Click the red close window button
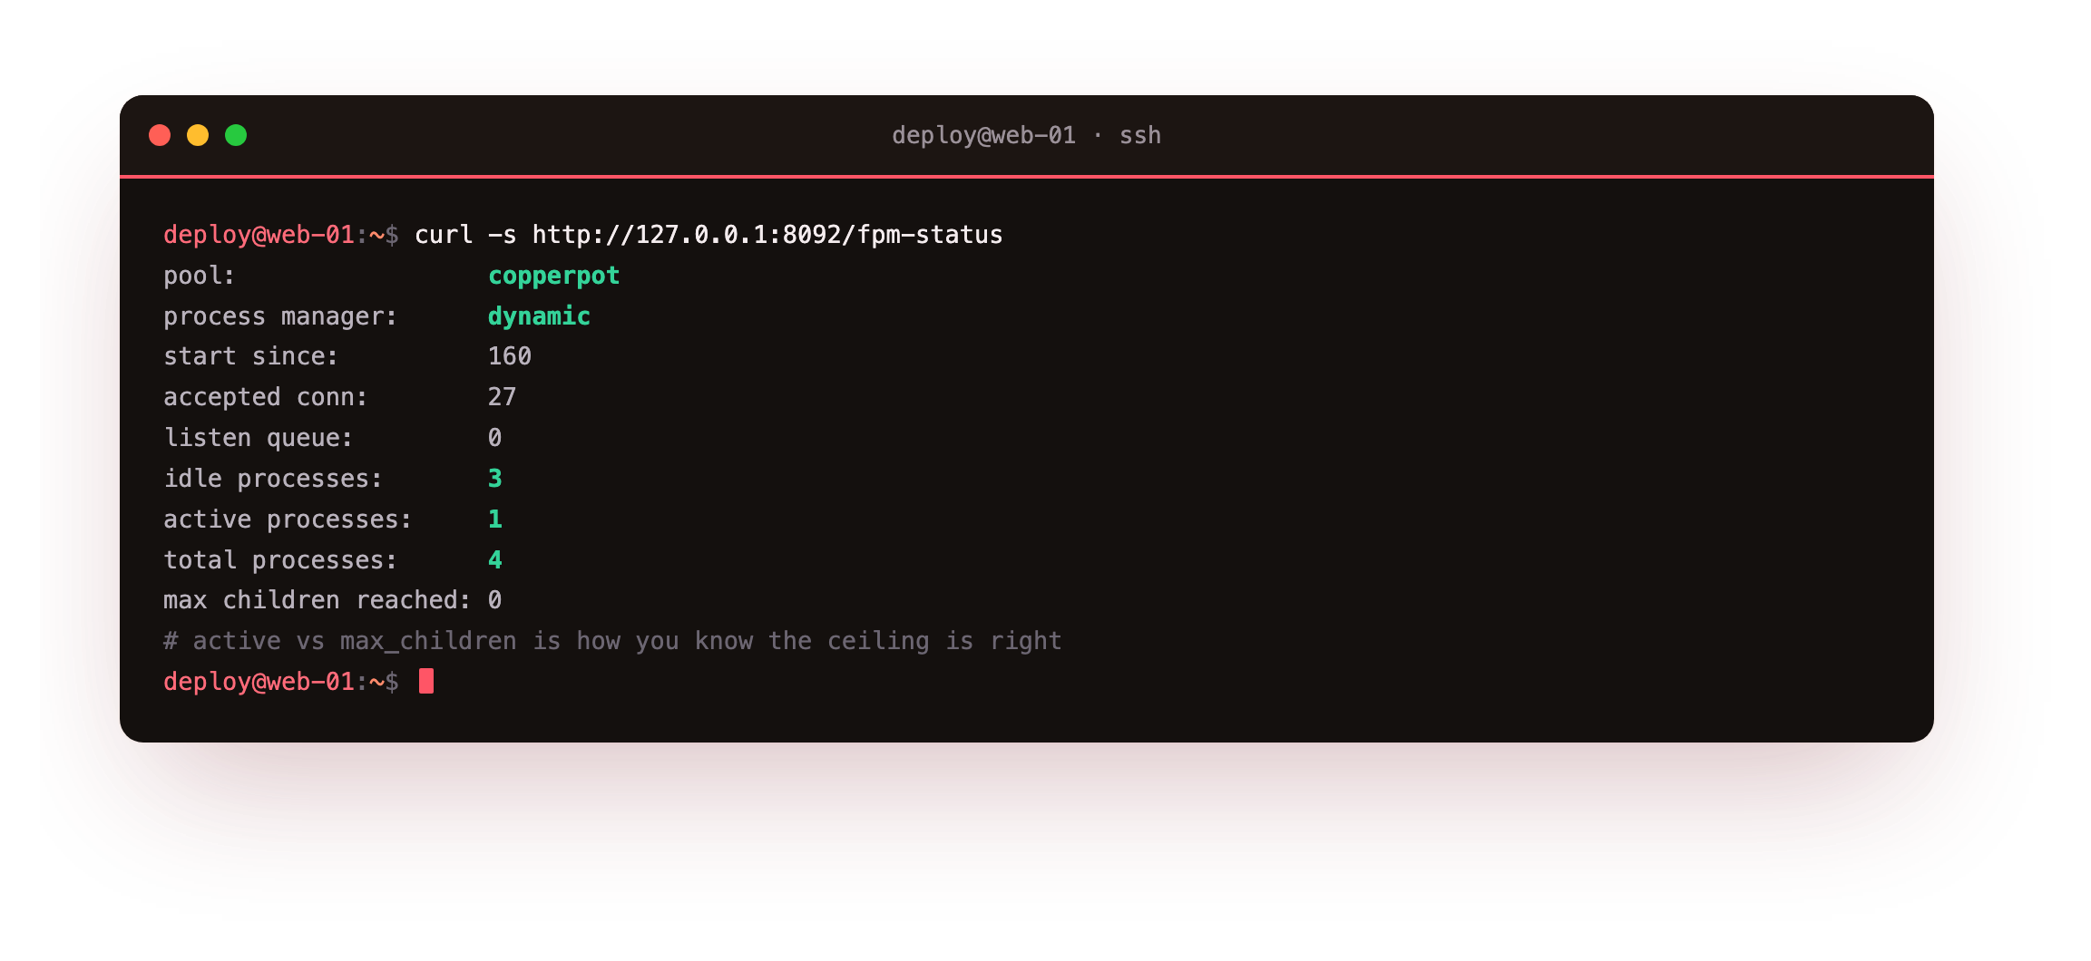Image resolution: width=2091 pixels, height=961 pixels. (160, 135)
